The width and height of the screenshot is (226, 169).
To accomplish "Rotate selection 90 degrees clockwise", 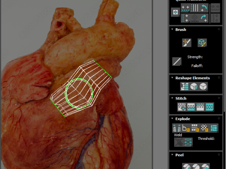I will 204,18.
